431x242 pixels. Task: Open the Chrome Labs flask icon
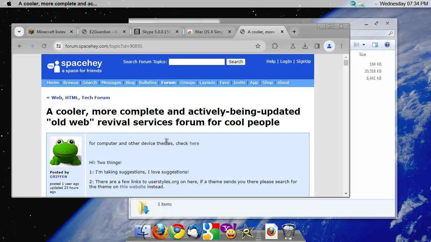(293, 46)
